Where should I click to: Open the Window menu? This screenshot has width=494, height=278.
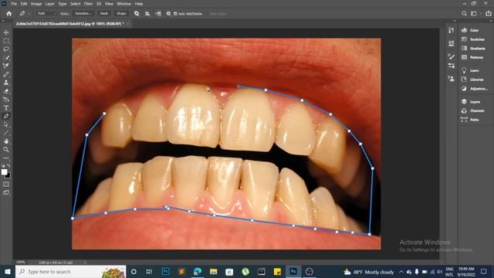click(123, 4)
